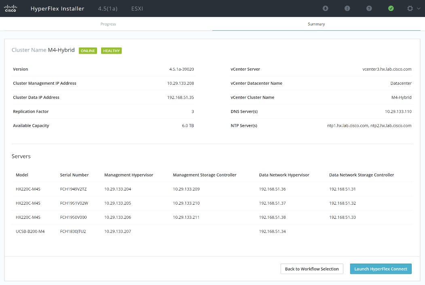Select serial number FCH1950V000
Screen dimensions: 425x285
tap(74, 217)
